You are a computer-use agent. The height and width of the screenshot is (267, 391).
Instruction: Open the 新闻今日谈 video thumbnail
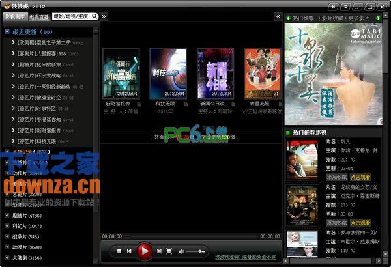(x=216, y=74)
